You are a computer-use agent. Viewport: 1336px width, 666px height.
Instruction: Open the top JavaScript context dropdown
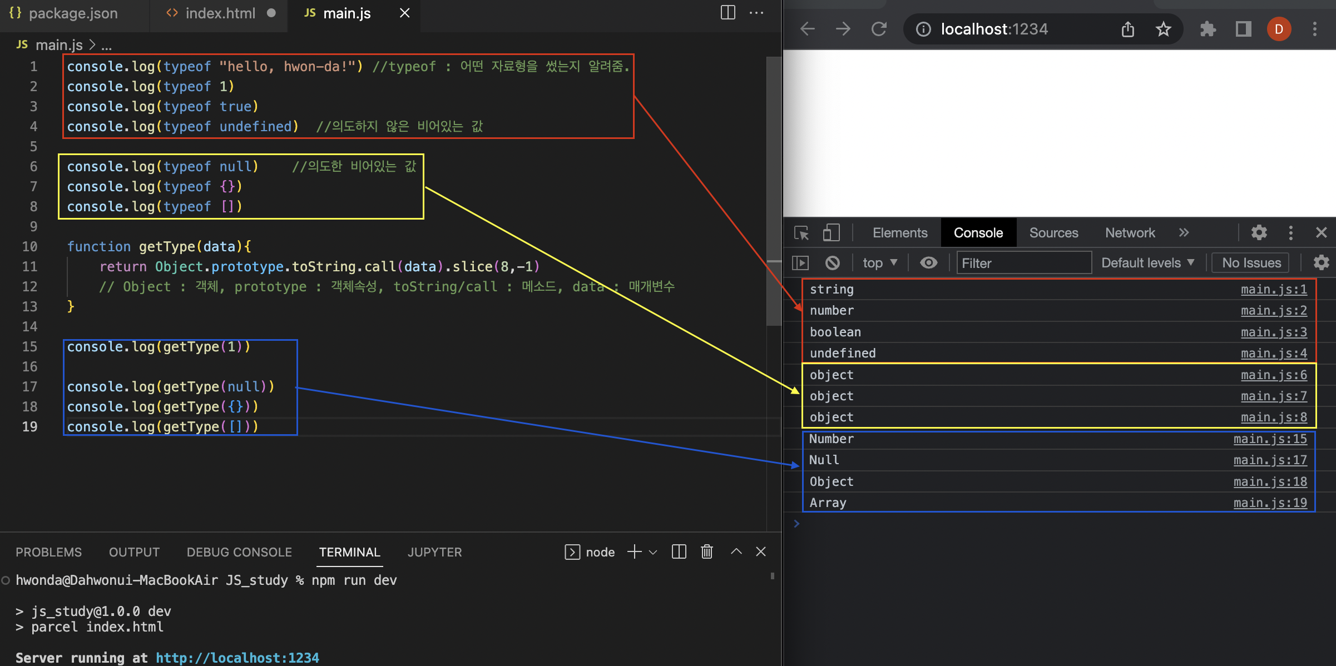(x=879, y=263)
